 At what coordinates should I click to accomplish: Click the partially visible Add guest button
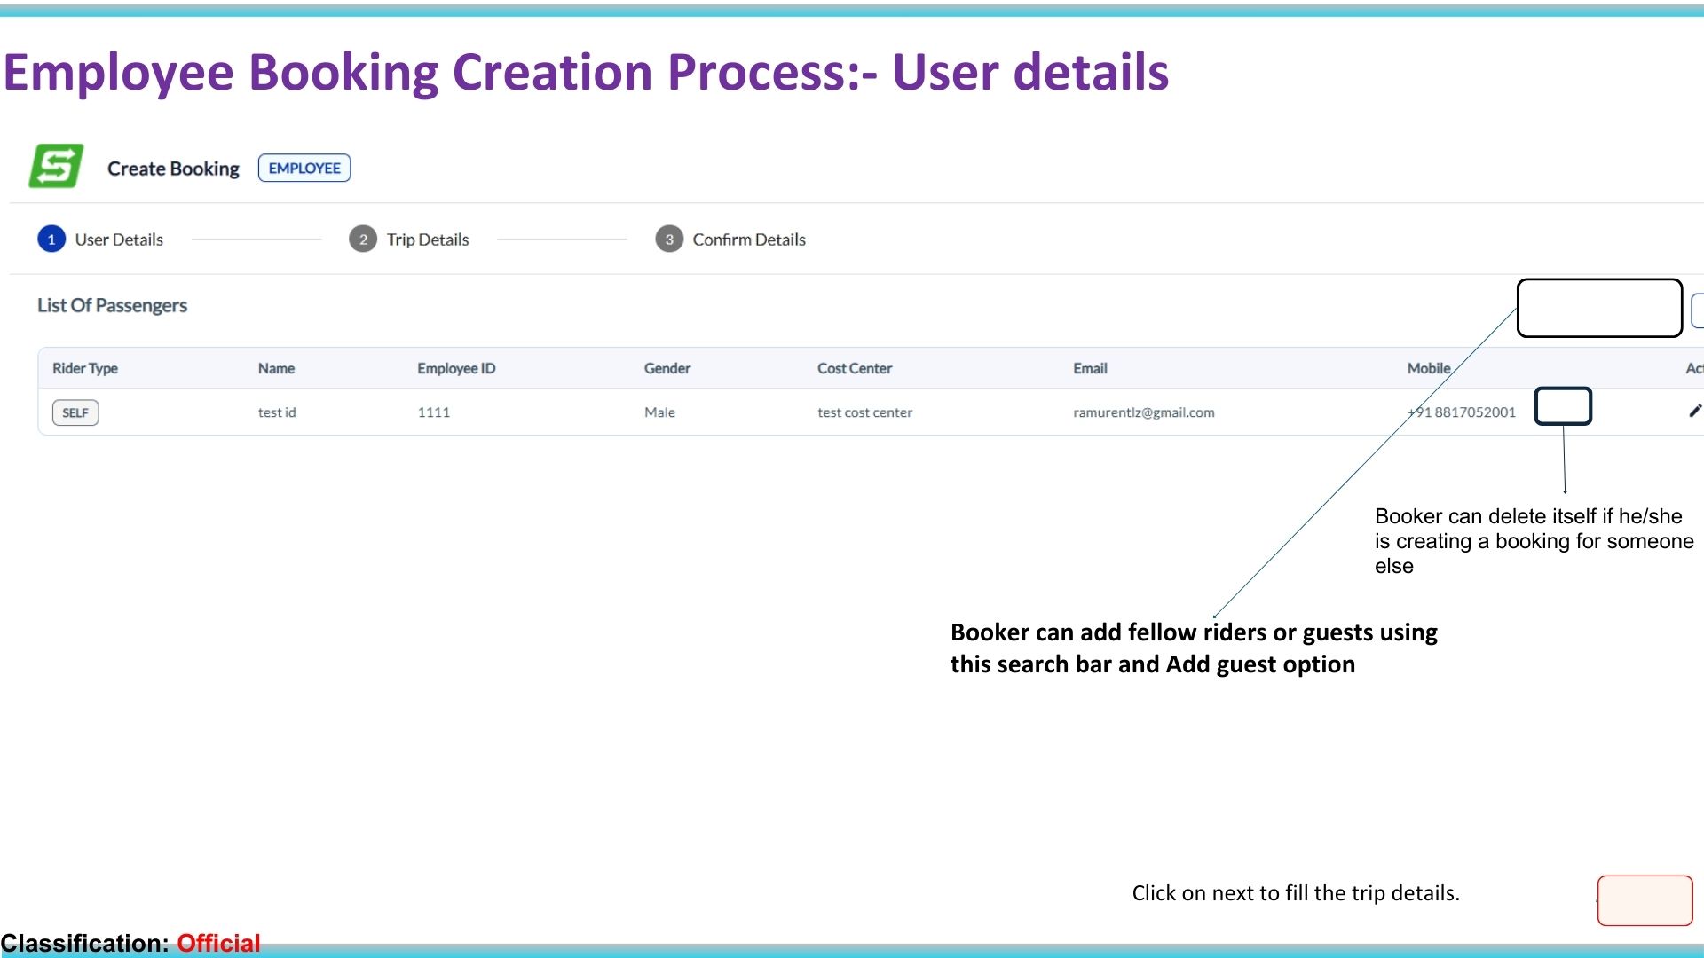[x=1697, y=310]
